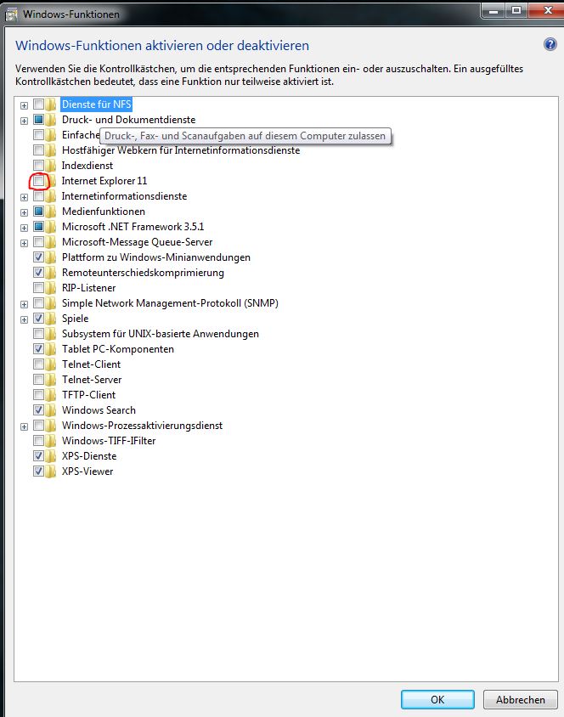This screenshot has width=564, height=717.
Task: Click the folder icon beside Microsoft .NET Framework 3.5.1
Action: 51,227
